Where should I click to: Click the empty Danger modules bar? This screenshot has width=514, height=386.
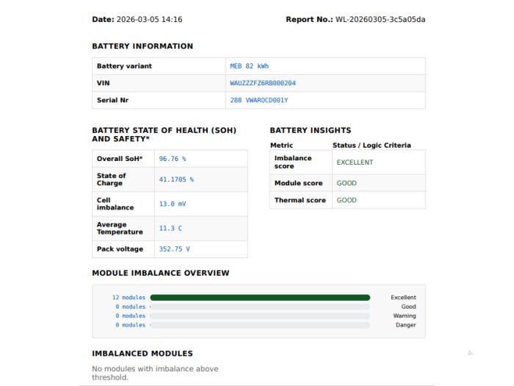(x=260, y=325)
